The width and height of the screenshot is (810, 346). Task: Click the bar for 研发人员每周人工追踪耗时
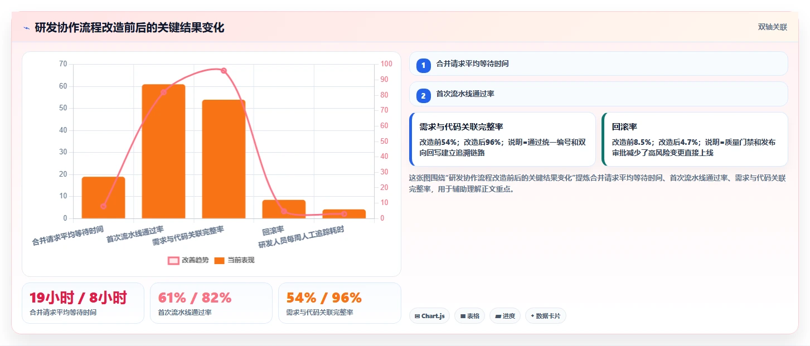click(x=344, y=214)
